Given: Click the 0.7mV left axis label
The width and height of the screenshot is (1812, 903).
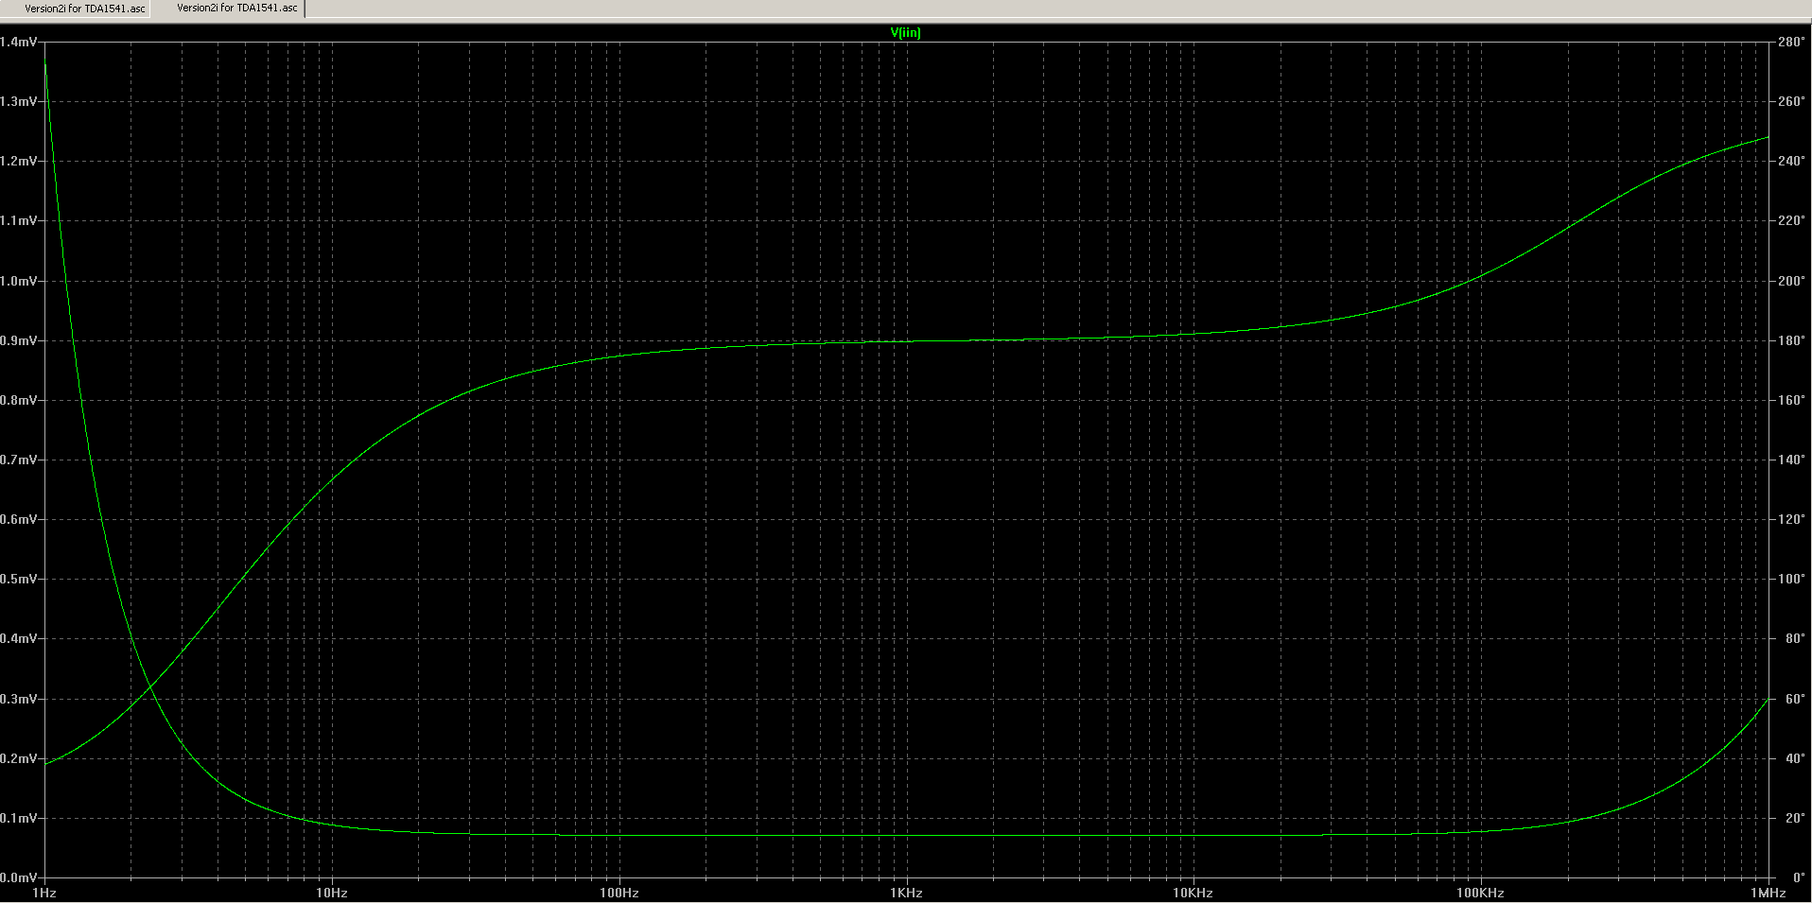Looking at the screenshot, I should (x=19, y=460).
